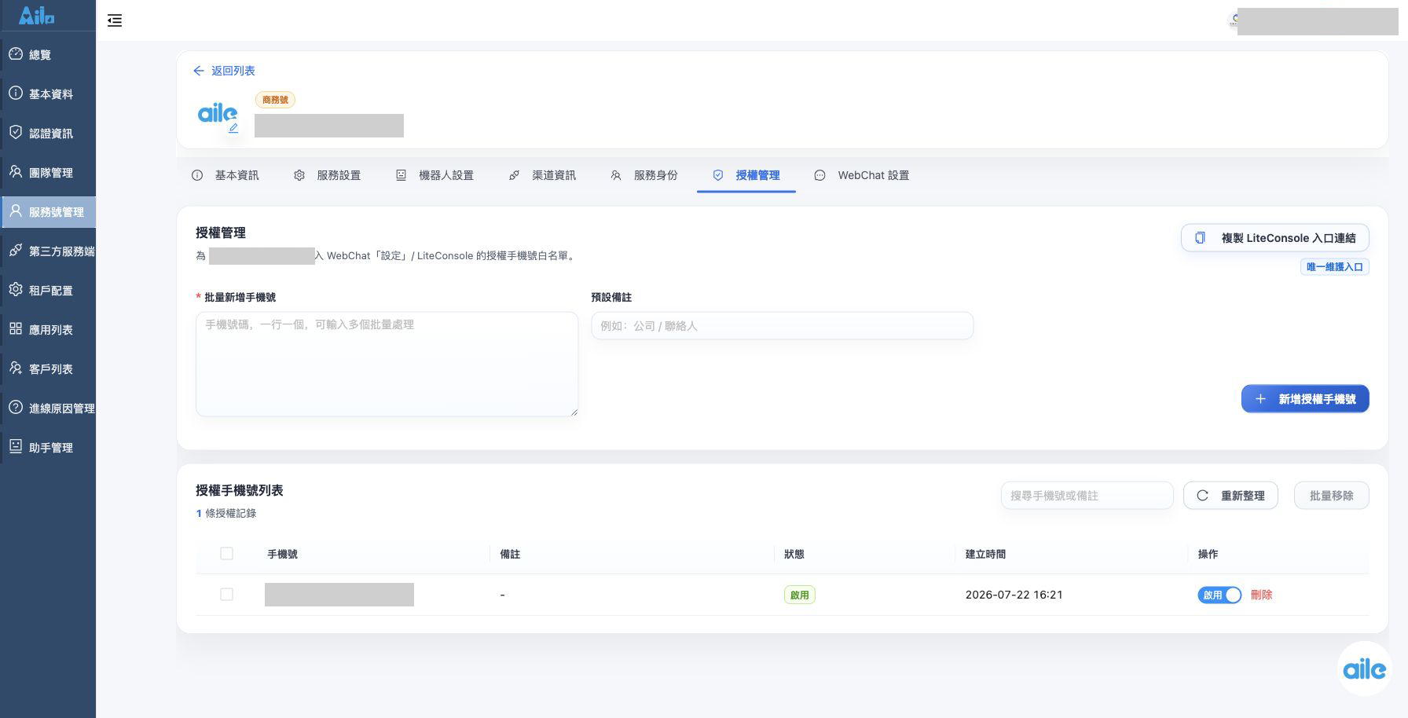Screen dimensions: 1408x718
Task: Focus the 預設備註 input field
Action: (x=782, y=326)
